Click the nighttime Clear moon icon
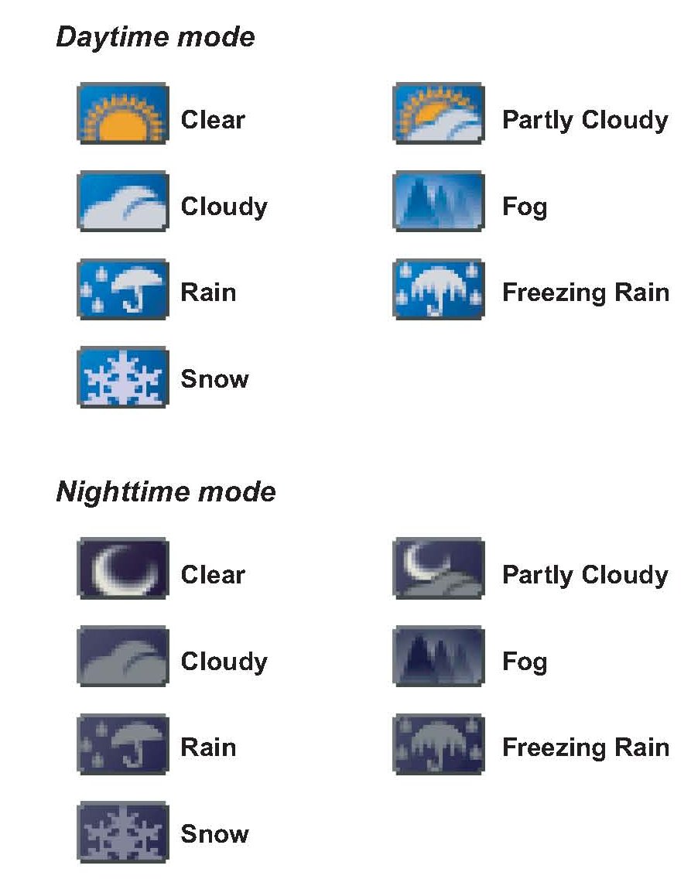The width and height of the screenshot is (691, 886). pos(123,570)
